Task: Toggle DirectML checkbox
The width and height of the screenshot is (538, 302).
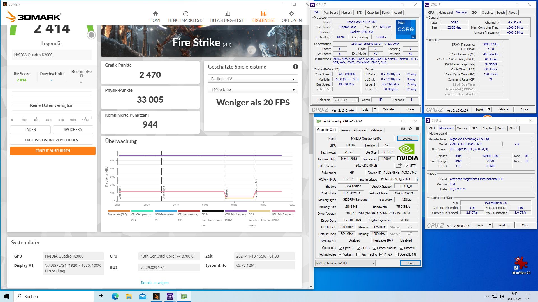Action: [x=401, y=248]
